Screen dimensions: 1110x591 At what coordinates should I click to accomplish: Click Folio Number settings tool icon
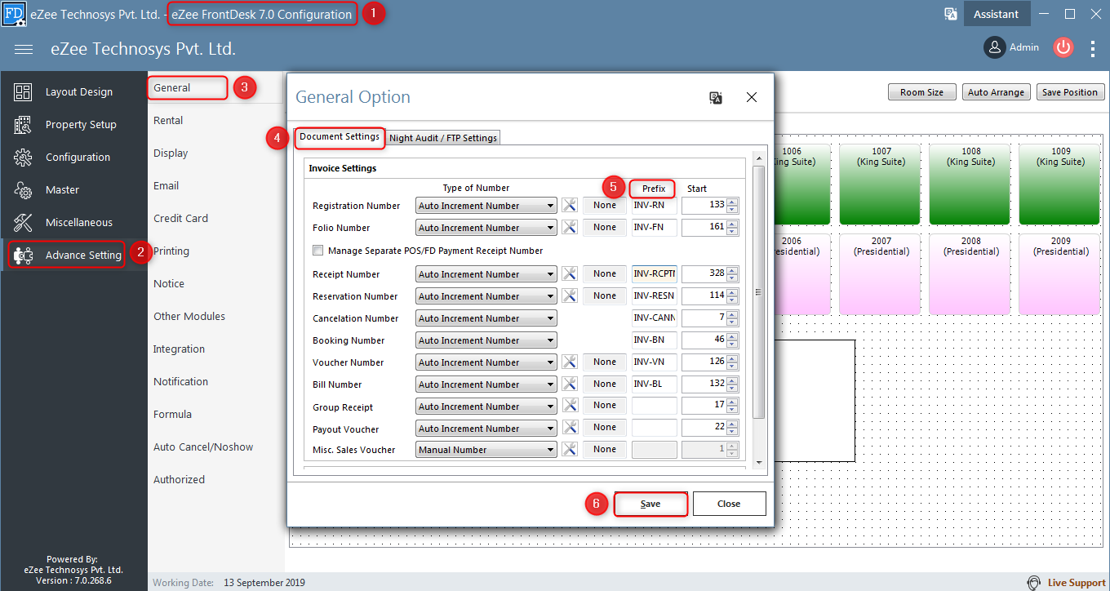point(570,228)
